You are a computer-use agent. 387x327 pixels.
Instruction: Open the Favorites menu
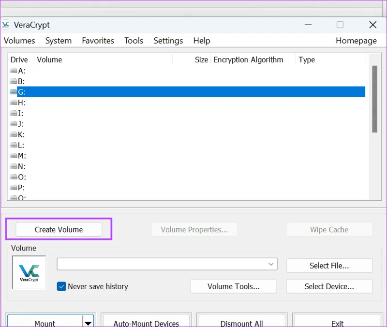[x=98, y=41]
